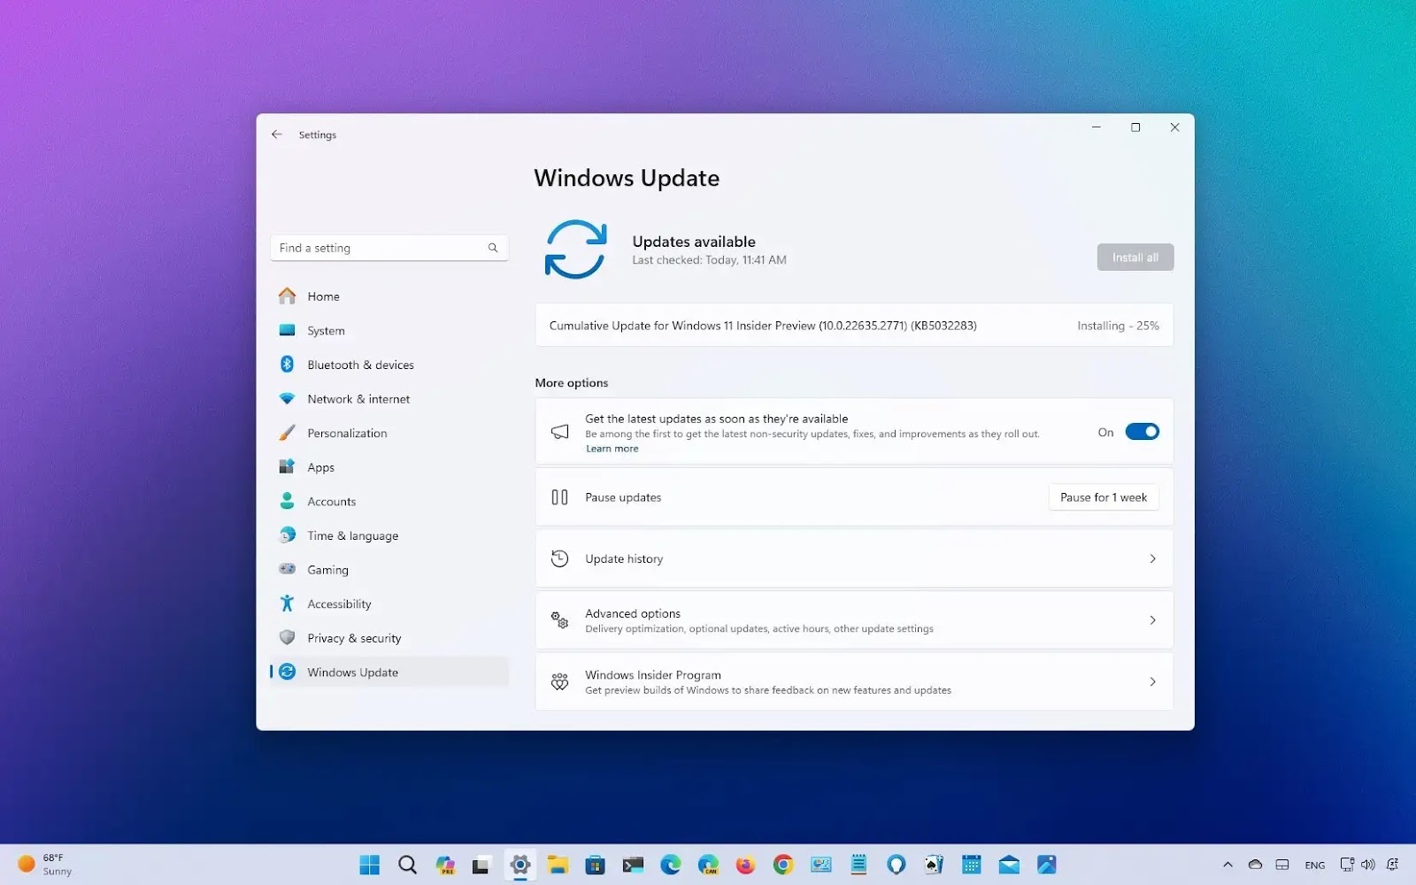Click the Installing - 25% status text

coord(1118,326)
